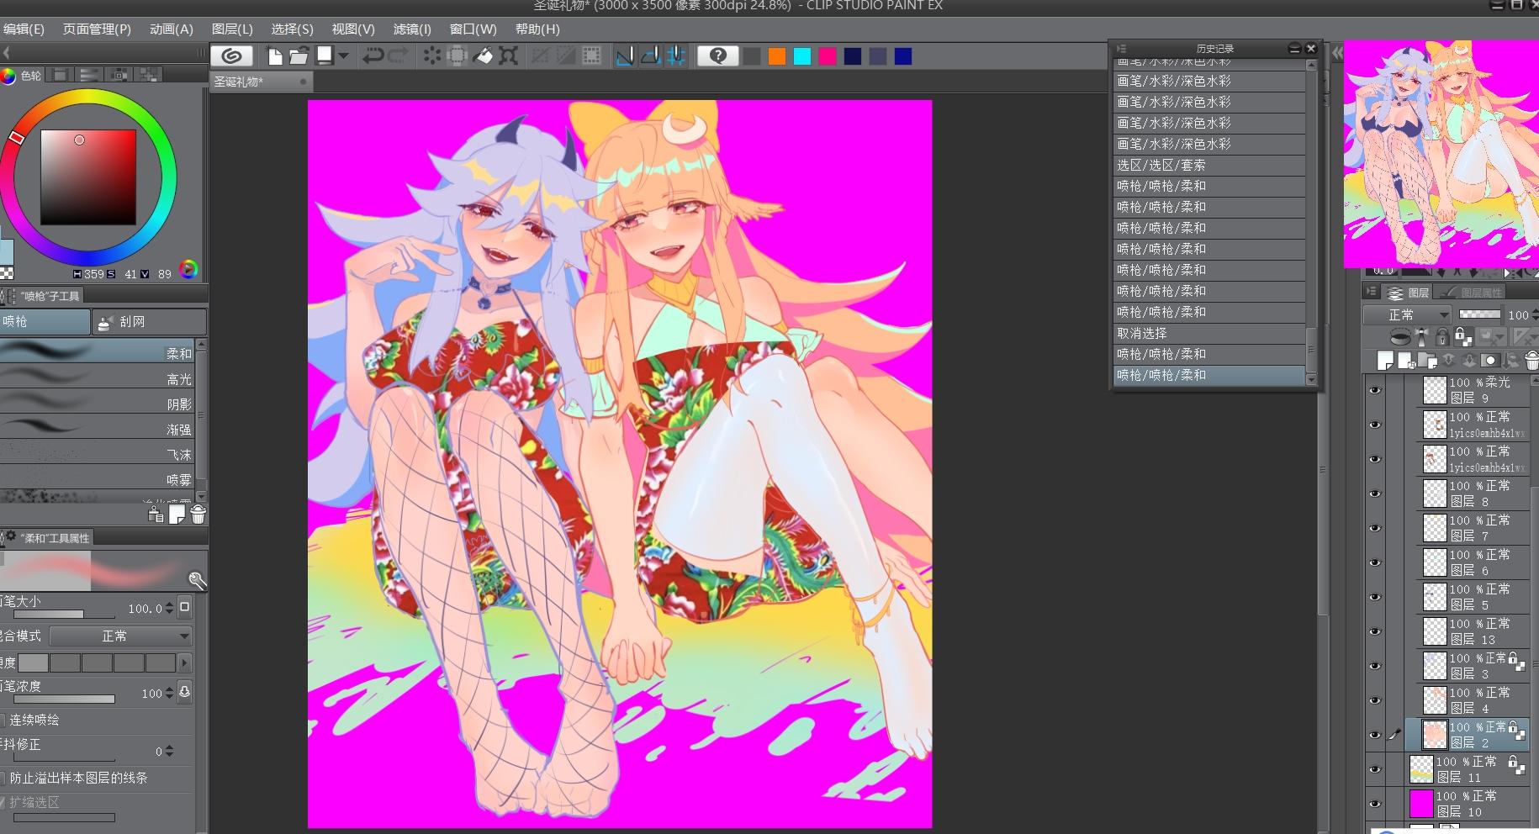This screenshot has height=834, width=1539.
Task: Click the Redo arrow icon
Action: point(398,56)
